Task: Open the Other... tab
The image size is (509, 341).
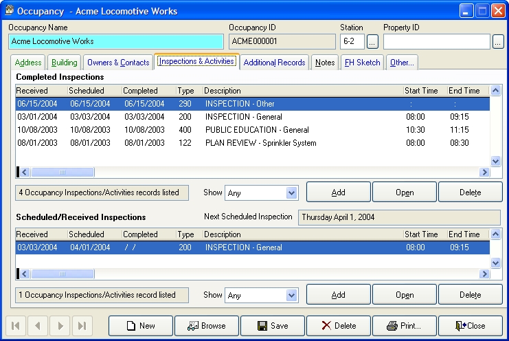Action: (402, 63)
